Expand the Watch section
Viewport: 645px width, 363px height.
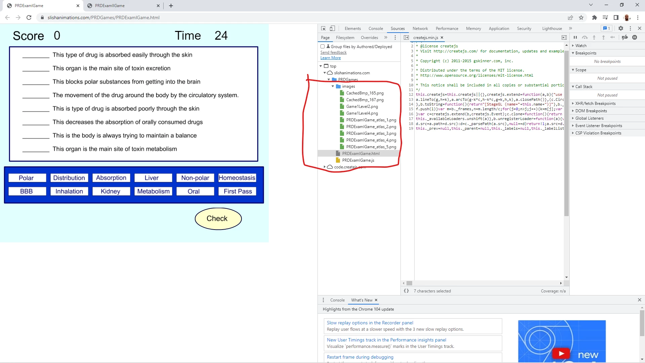[581, 46]
